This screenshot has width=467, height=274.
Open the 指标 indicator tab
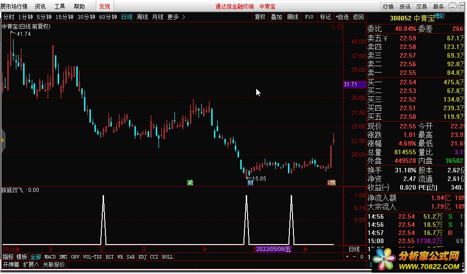8,257
